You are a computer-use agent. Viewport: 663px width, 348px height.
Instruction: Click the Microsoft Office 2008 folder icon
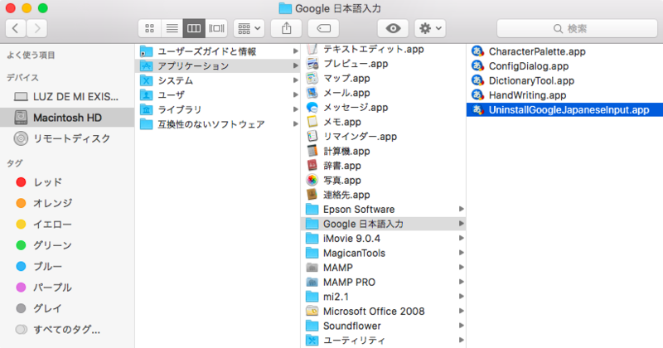[x=312, y=312]
